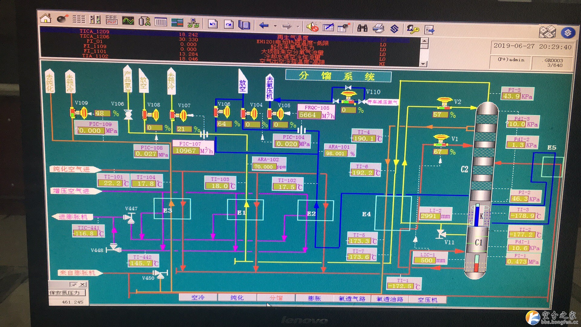Click the V1 control valve symbol
Image resolution: width=581 pixels, height=327 pixels.
pyautogui.click(x=441, y=140)
